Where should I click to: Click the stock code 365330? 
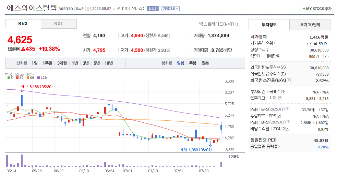click(x=65, y=9)
